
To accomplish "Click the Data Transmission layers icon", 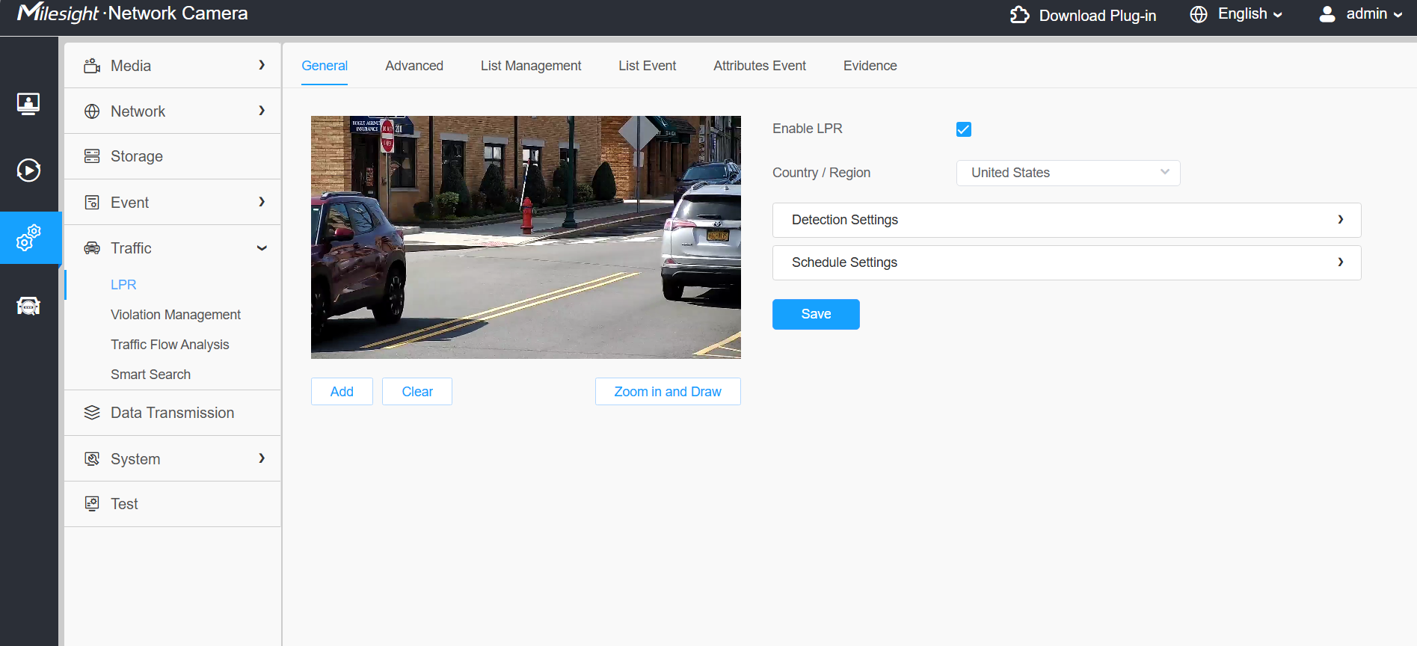I will coord(92,413).
